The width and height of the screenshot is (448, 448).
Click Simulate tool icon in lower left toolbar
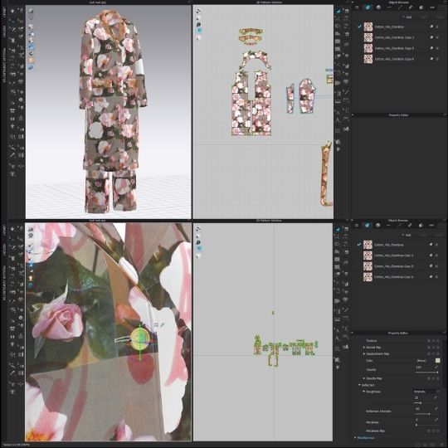[12, 229]
